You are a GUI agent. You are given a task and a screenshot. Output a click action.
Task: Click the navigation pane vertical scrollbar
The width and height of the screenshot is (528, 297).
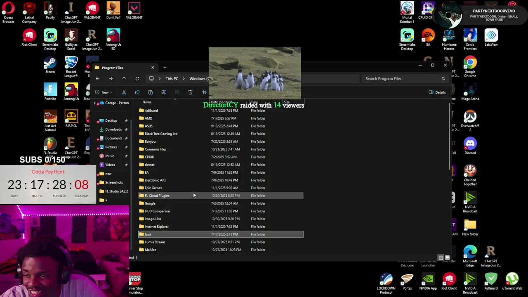[x=131, y=184]
